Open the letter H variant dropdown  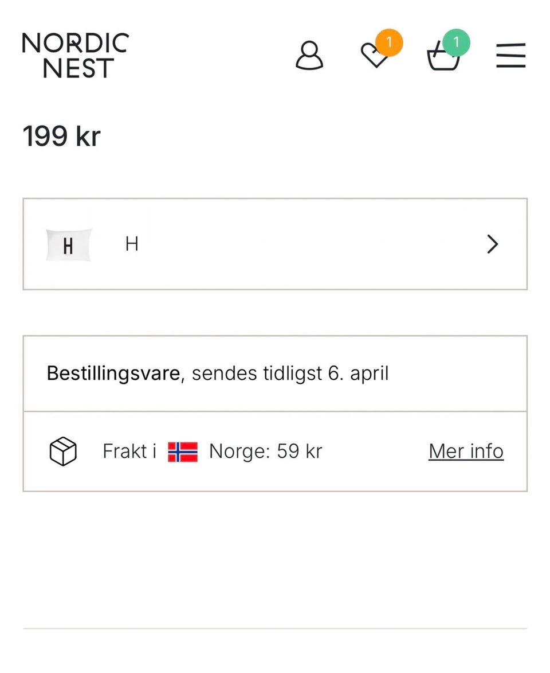pos(275,244)
